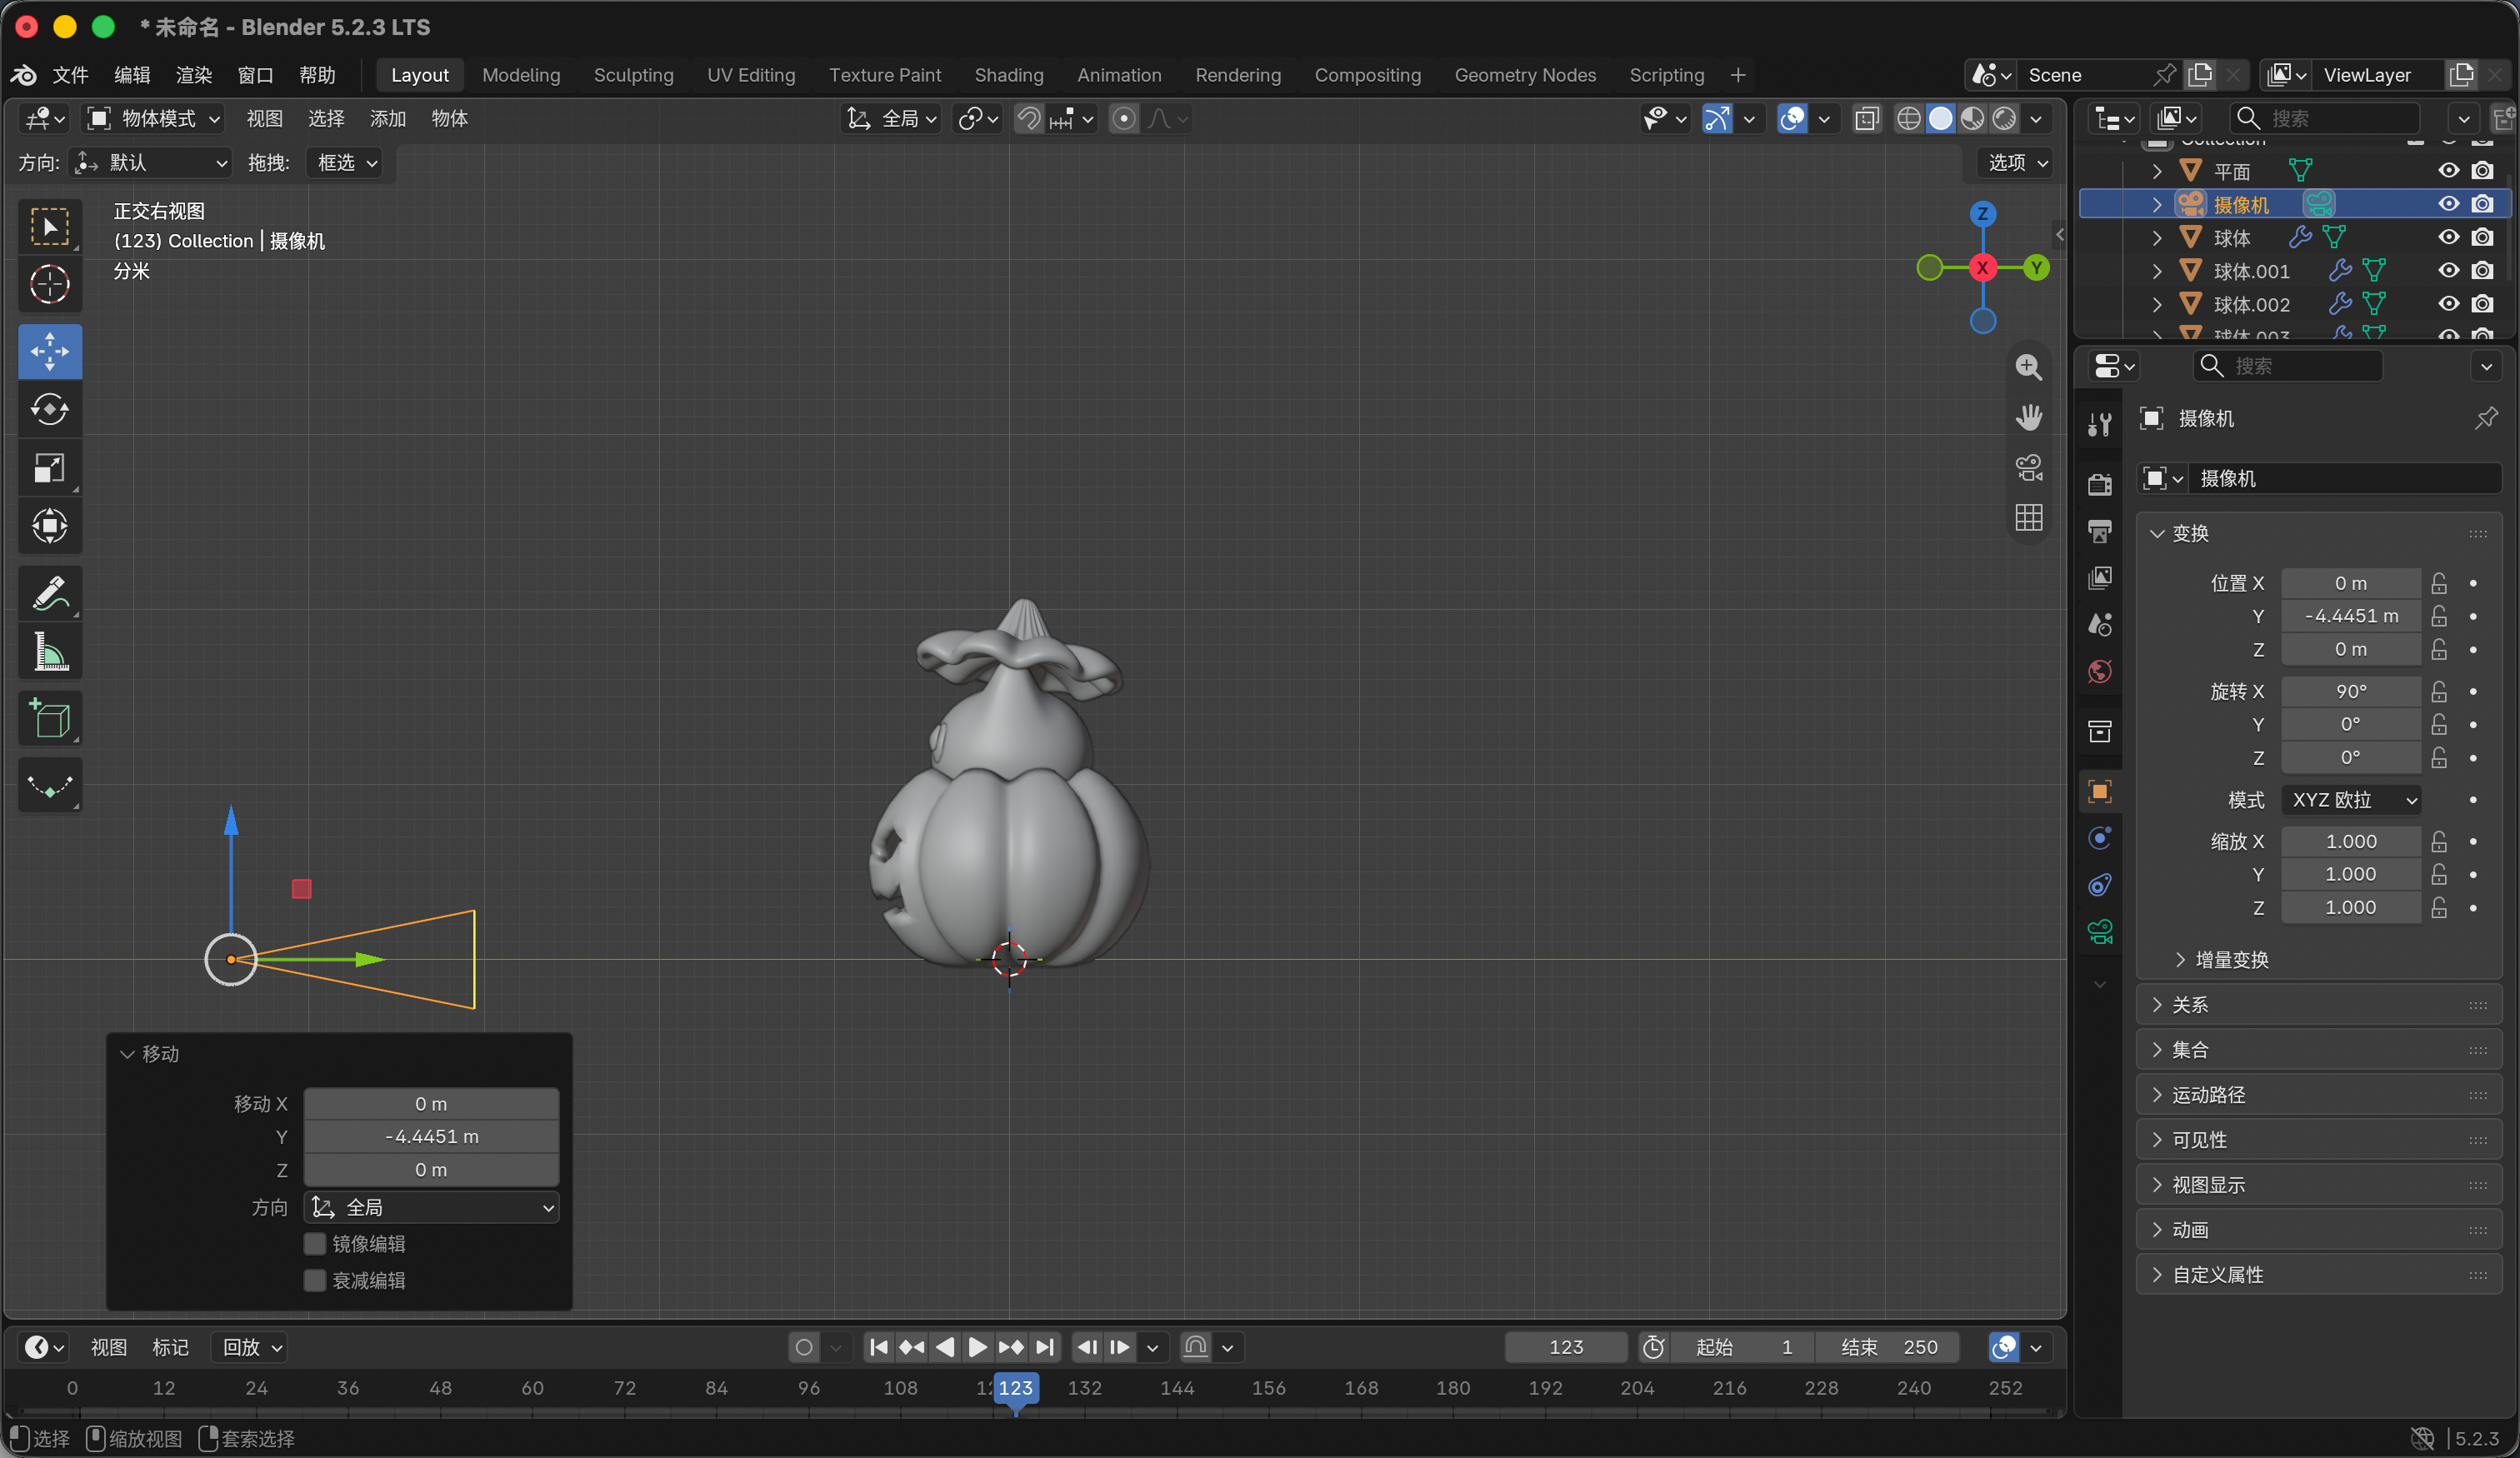Open the Object Data camera properties tab
Viewport: 2520px width, 1458px height.
point(2100,933)
